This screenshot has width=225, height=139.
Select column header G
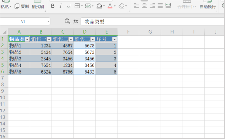(150, 32)
